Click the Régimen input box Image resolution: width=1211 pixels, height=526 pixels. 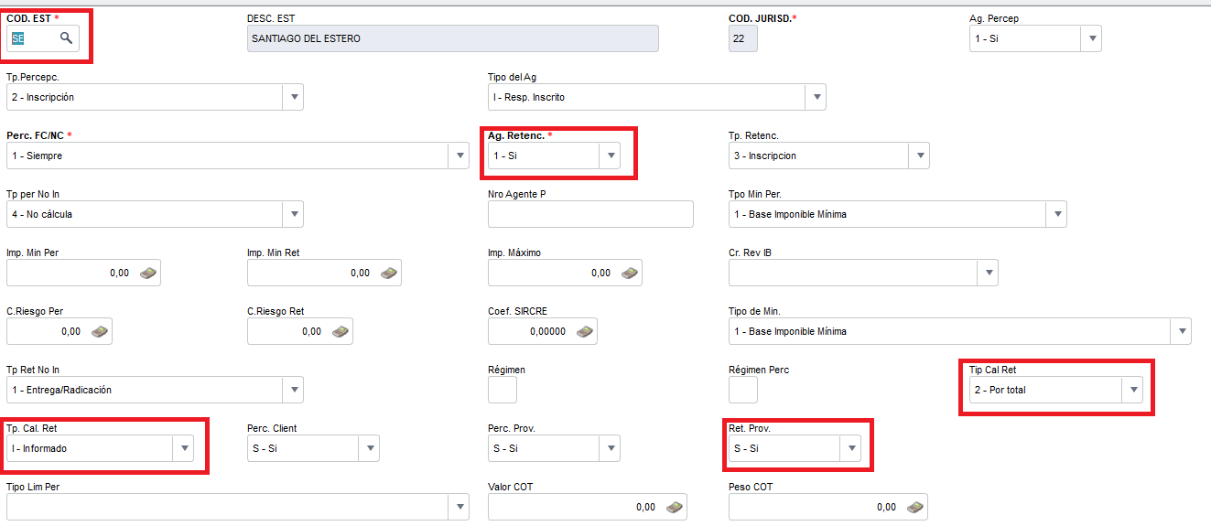[503, 390]
